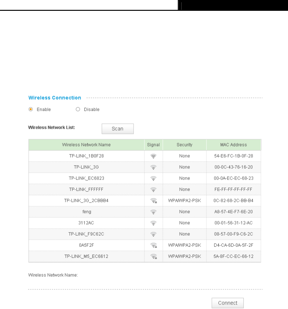Select network TP-LINK_3G_2CBBB4
Screen dimensions: 288x309
pyautogui.click(x=86, y=201)
